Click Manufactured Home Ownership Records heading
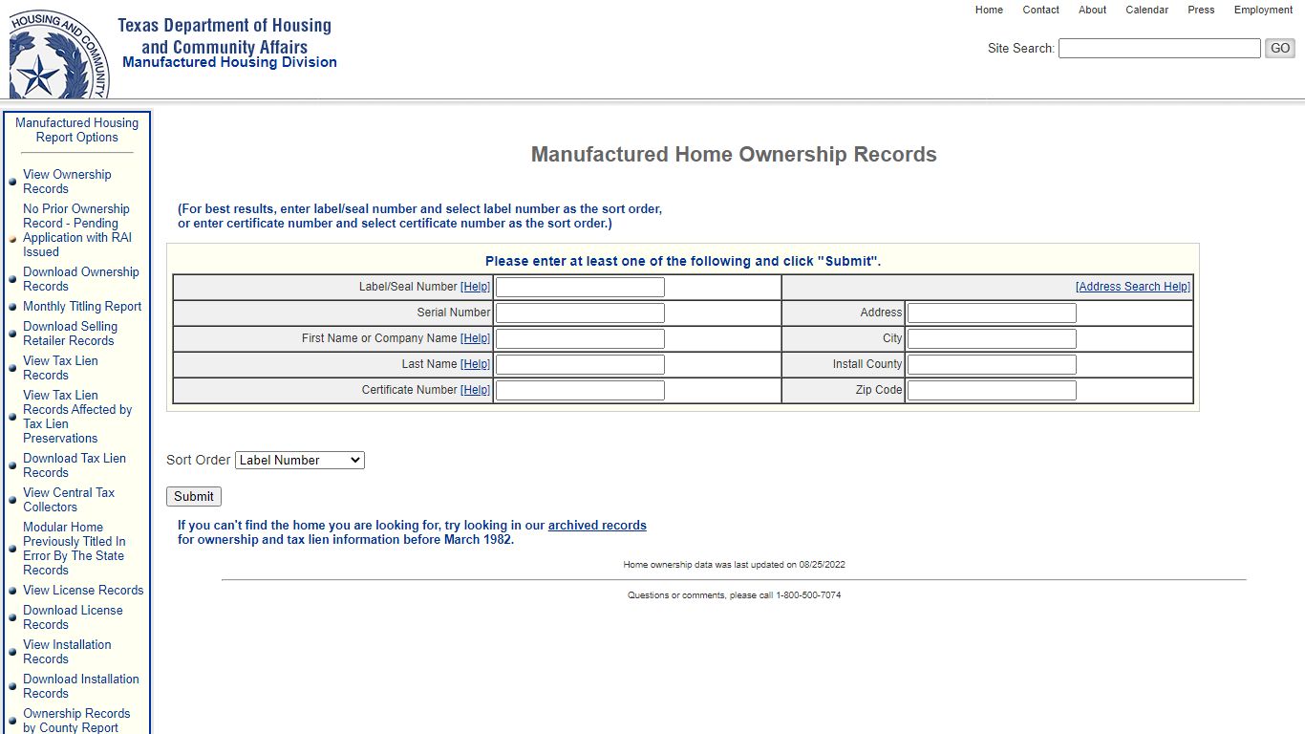1305x734 pixels. [734, 155]
